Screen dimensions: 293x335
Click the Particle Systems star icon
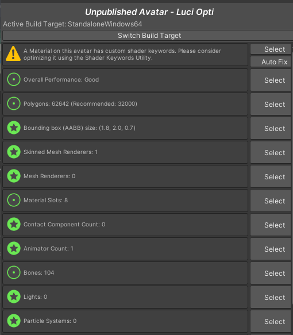point(14,321)
